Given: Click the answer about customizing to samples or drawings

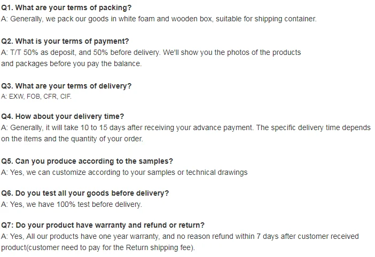Looking at the screenshot, I should coord(124,172).
